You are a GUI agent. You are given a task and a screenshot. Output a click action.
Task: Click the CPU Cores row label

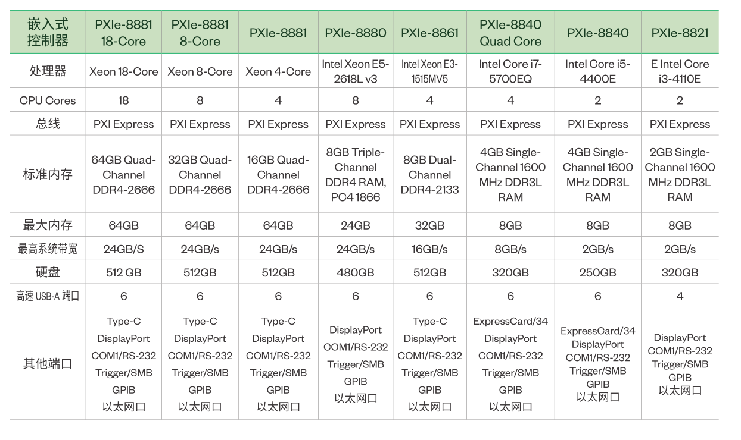[48, 100]
